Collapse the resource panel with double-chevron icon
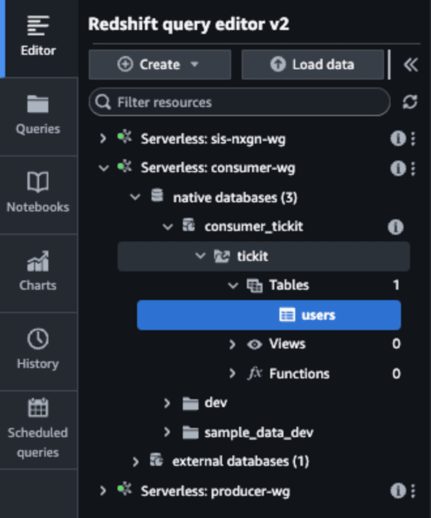This screenshot has height=518, width=431. pyautogui.click(x=411, y=65)
